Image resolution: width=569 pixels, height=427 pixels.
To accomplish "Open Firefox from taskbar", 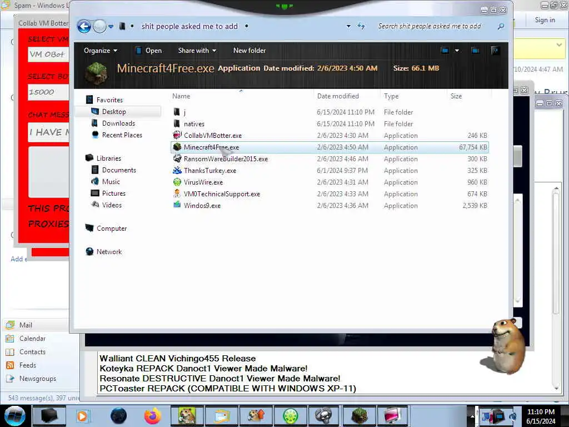I will (x=153, y=416).
